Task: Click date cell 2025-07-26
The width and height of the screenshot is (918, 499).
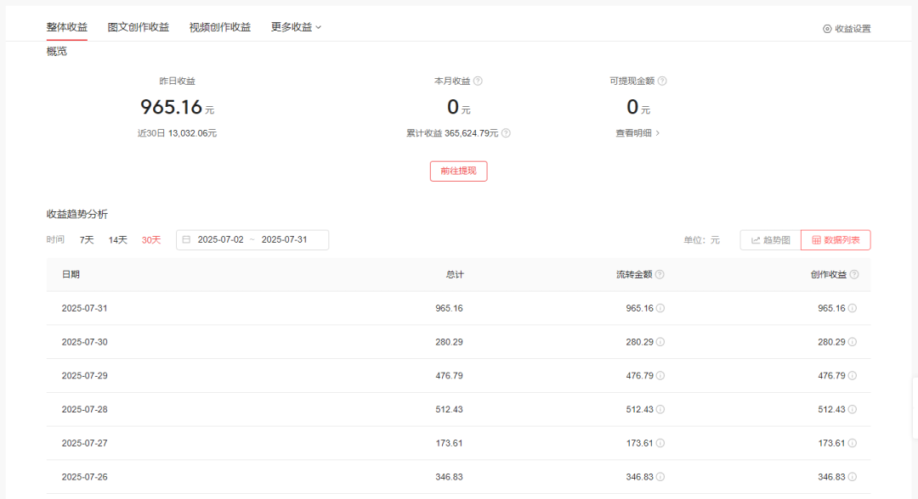Action: (x=84, y=478)
